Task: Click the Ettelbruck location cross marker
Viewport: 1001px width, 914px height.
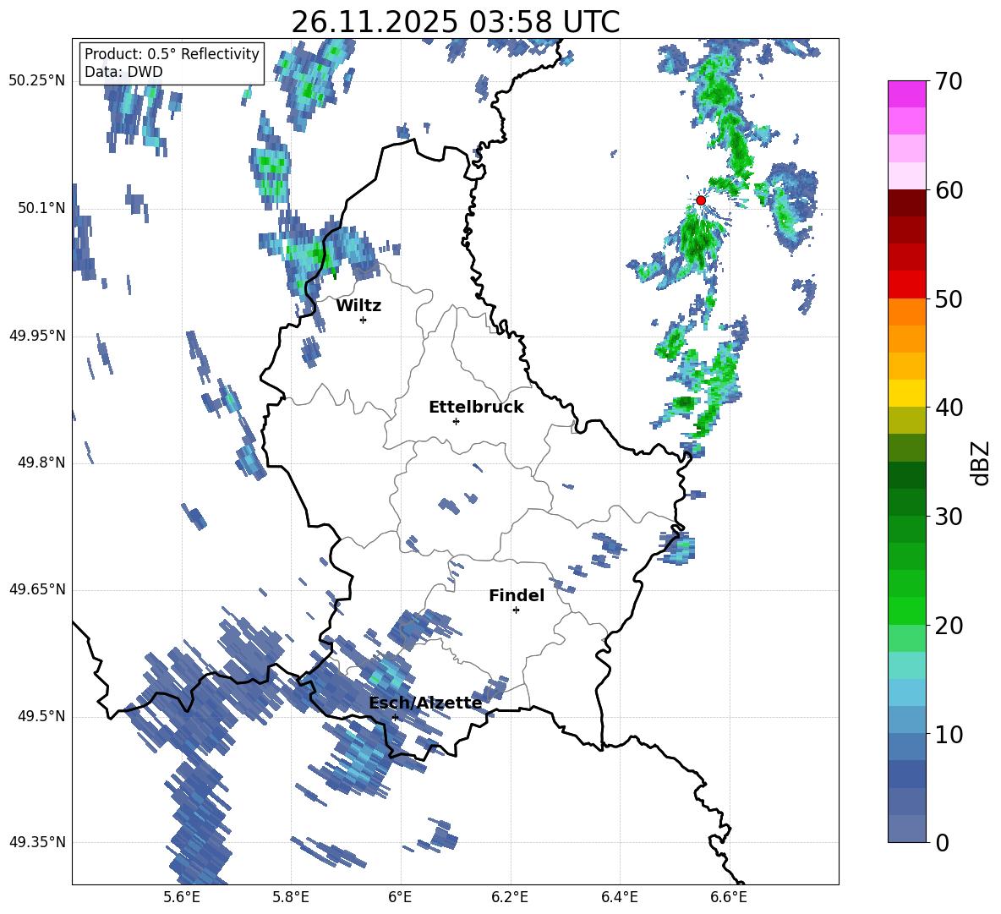Action: point(456,421)
